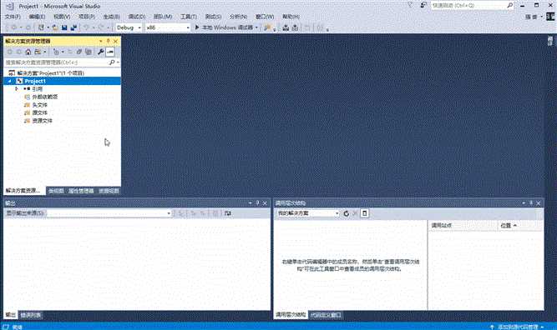Click the Redo arrow icon
Screen dimensions: 557x330
[101, 27]
